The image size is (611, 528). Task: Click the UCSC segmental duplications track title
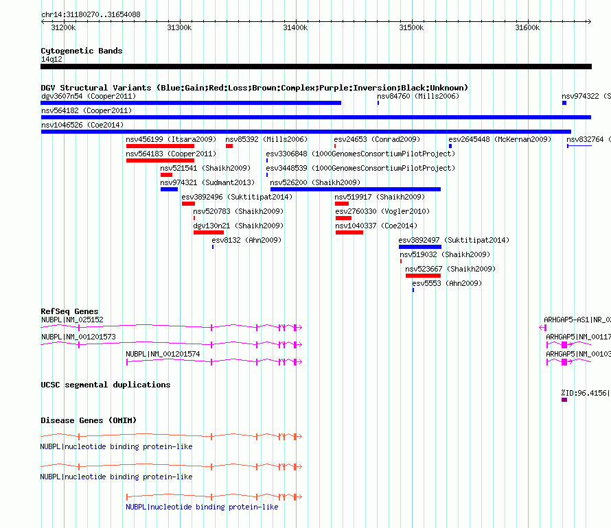(105, 385)
